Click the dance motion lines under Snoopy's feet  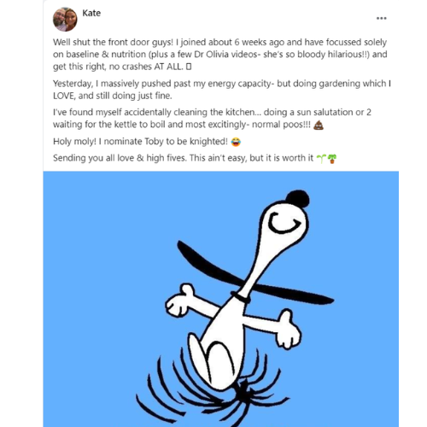213,393
